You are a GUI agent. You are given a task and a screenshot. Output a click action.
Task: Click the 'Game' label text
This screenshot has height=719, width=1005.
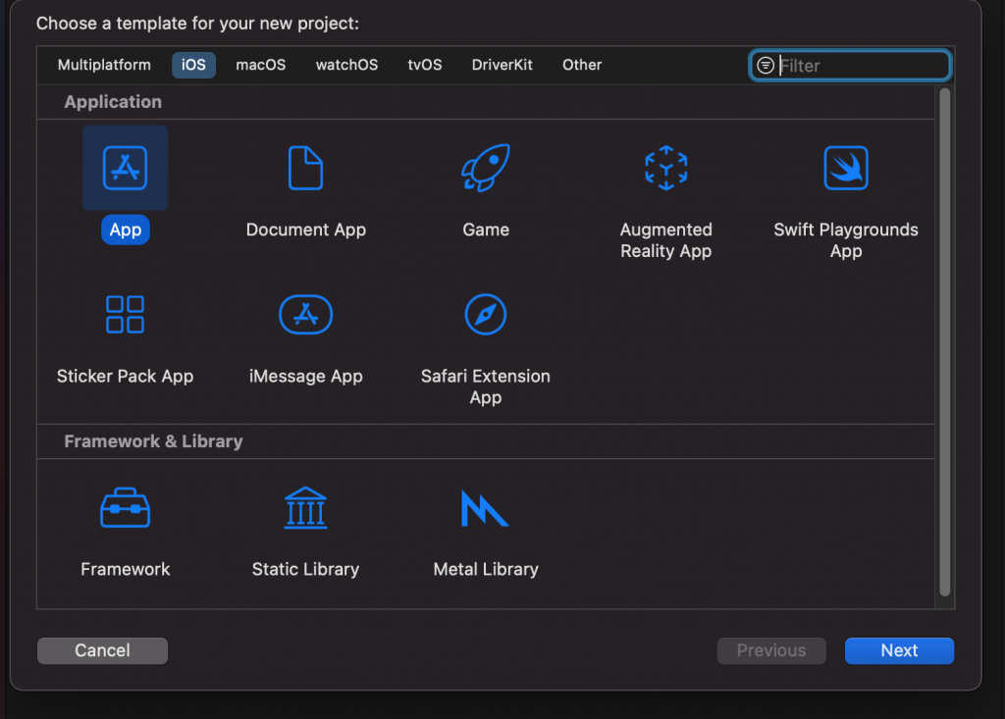point(486,230)
